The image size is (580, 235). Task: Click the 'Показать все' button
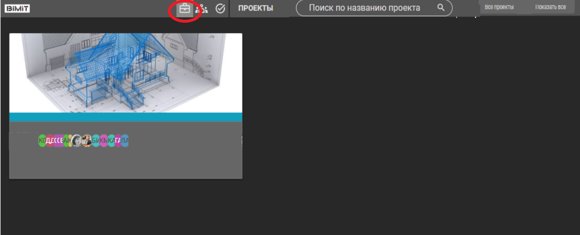coord(550,7)
